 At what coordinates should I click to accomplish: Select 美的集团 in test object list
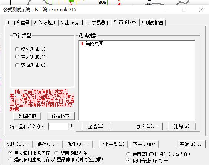(94, 43)
